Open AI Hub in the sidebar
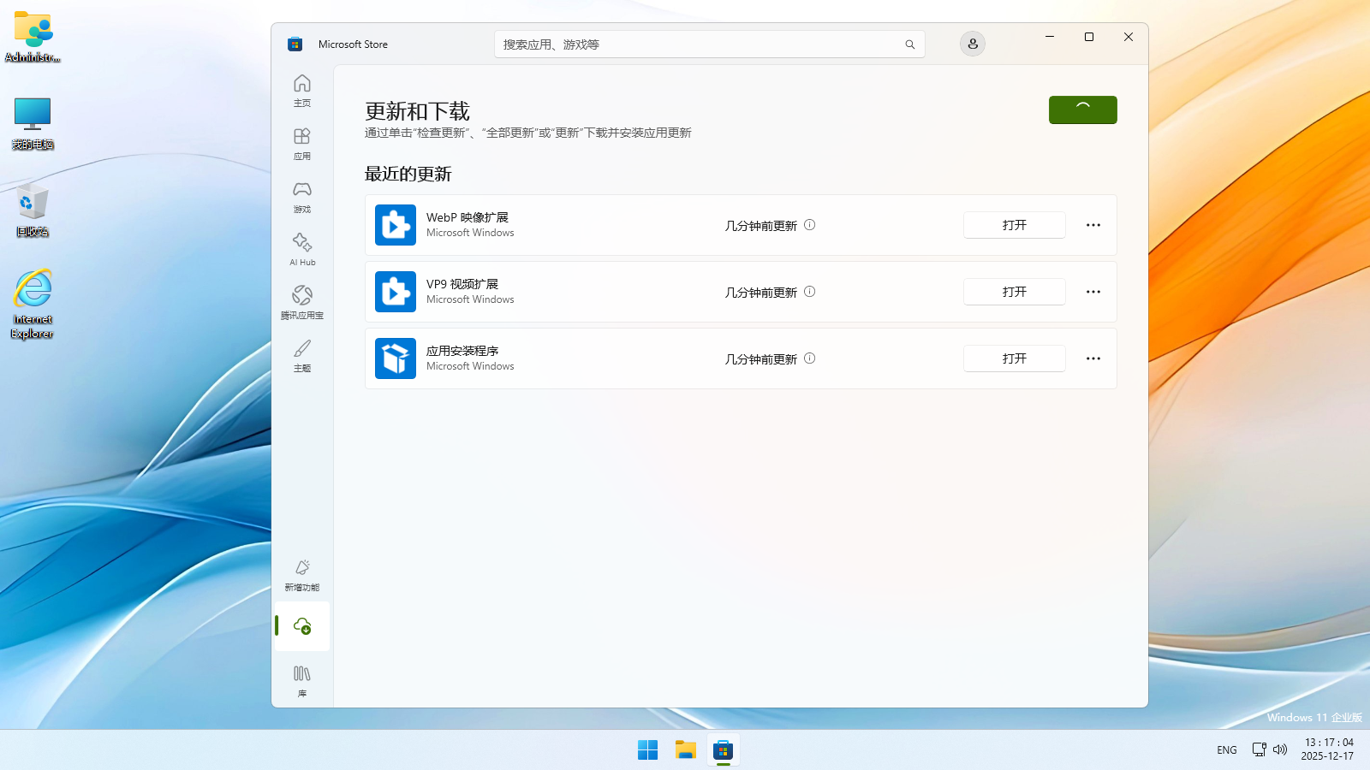Image resolution: width=1370 pixels, height=770 pixels. (x=302, y=250)
